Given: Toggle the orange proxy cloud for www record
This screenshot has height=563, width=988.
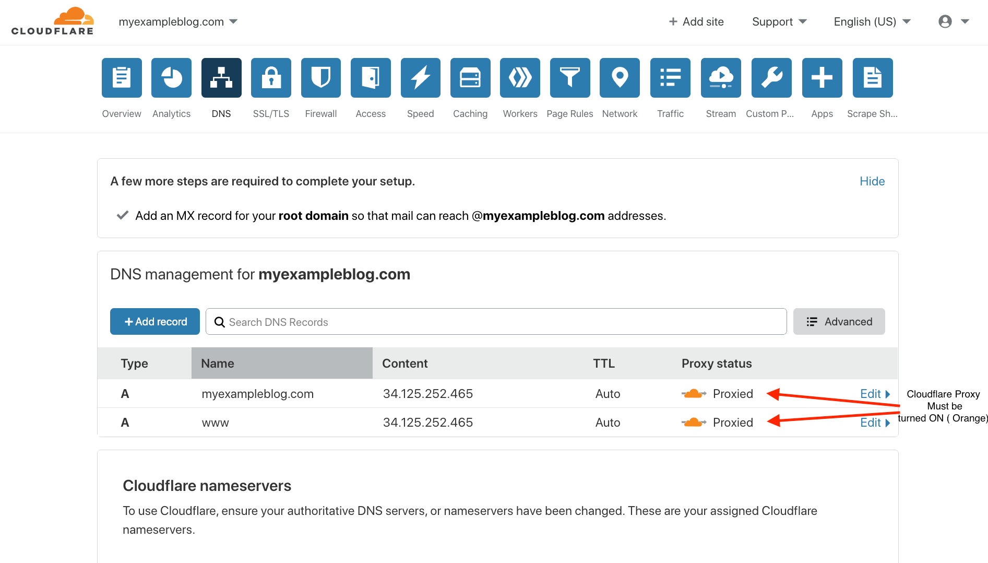Looking at the screenshot, I should pos(694,423).
